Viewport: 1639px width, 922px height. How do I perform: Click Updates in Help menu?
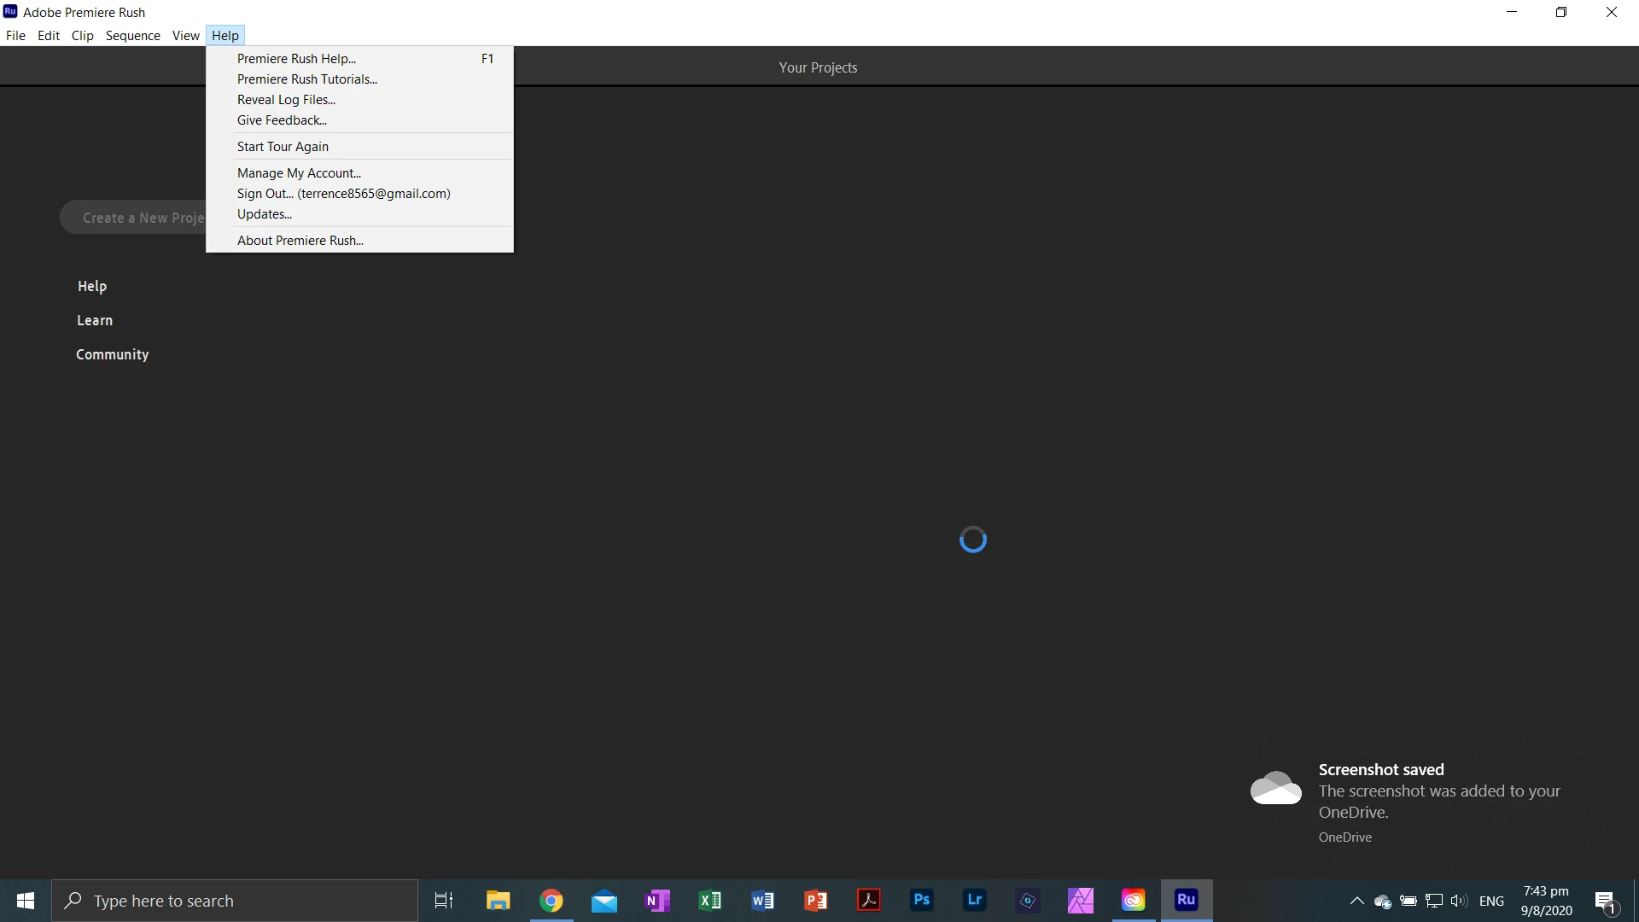[x=265, y=214]
